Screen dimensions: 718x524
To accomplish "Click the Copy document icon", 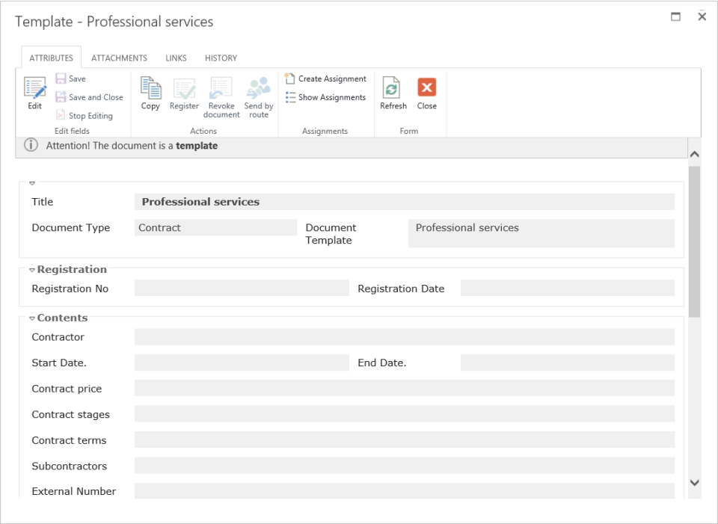I will (x=151, y=89).
